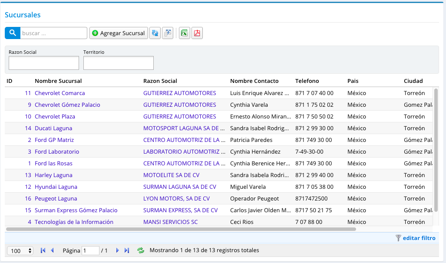Open the Ford Laboratorio branch link
The width and height of the screenshot is (446, 263).
[57, 151]
